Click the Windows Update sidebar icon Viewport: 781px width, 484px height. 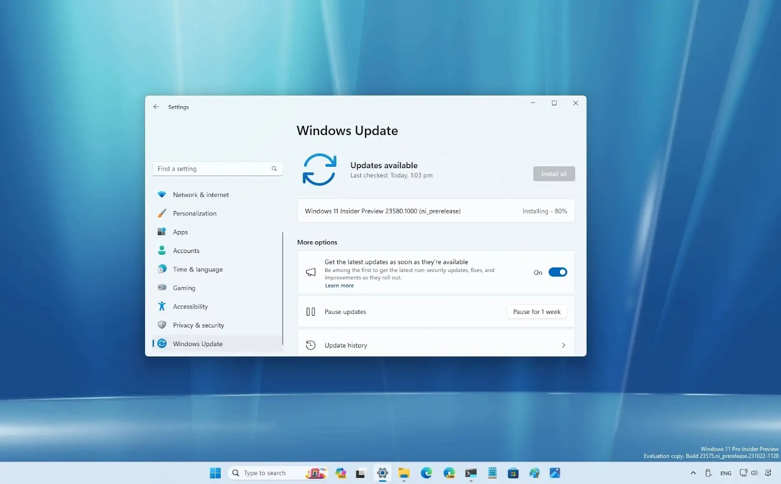pyautogui.click(x=162, y=344)
